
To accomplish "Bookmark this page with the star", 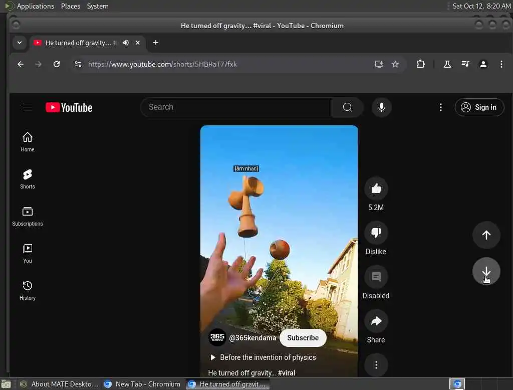I will (395, 64).
